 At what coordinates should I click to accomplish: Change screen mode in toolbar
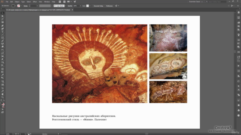[3, 112]
